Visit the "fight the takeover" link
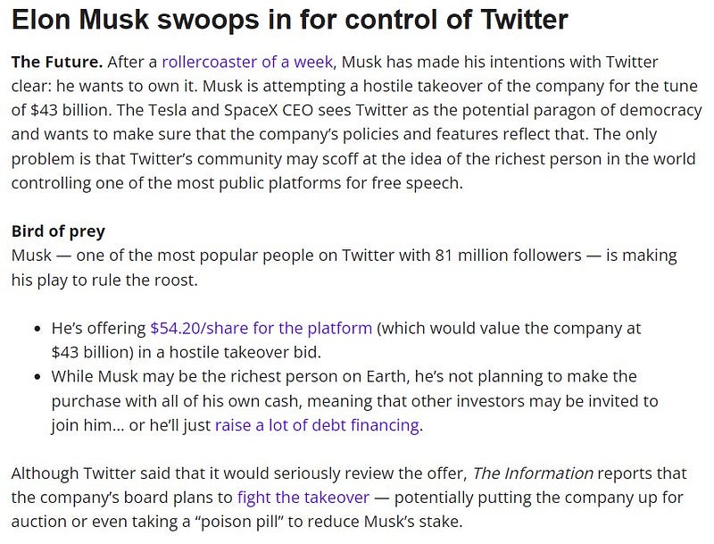 [303, 497]
